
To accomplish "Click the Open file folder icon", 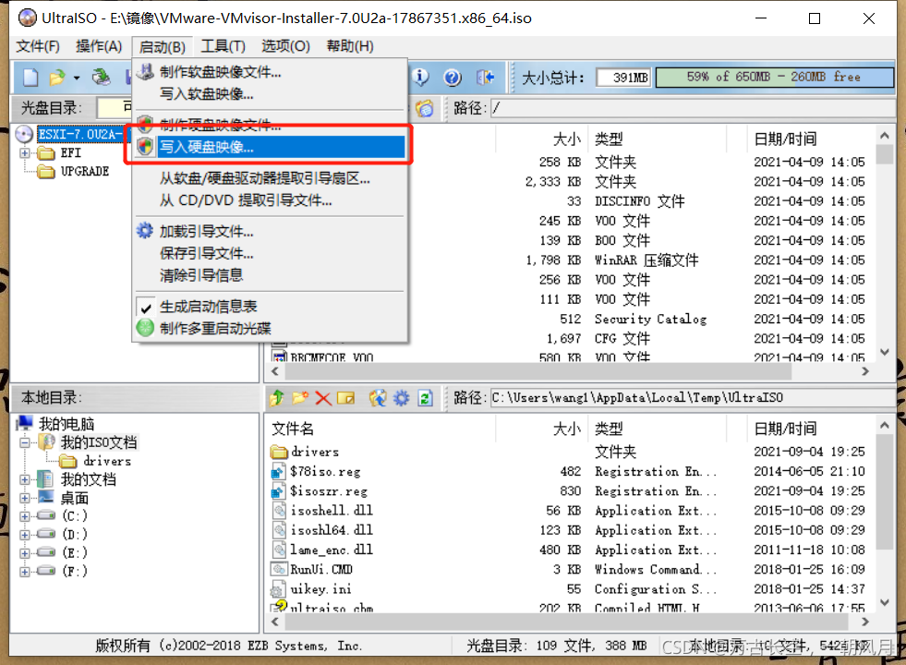I will [57, 78].
